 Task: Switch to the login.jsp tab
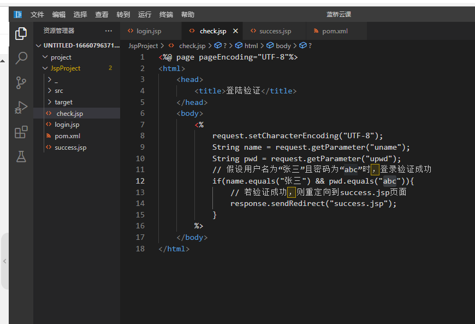coord(148,31)
